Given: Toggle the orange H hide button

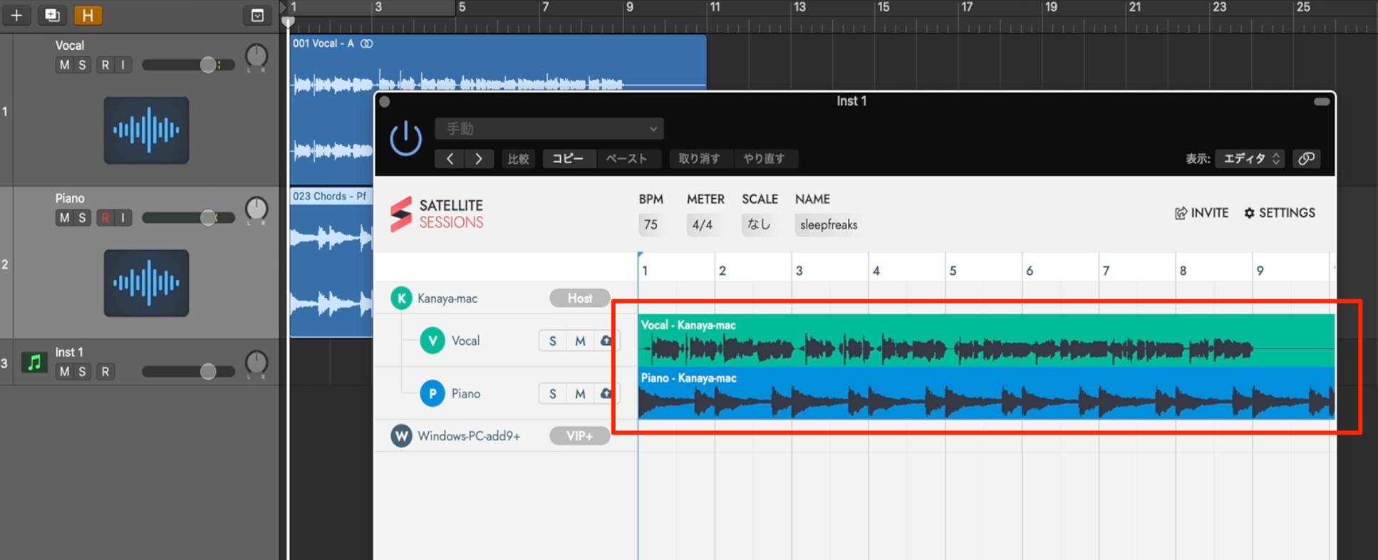Looking at the screenshot, I should 88,15.
